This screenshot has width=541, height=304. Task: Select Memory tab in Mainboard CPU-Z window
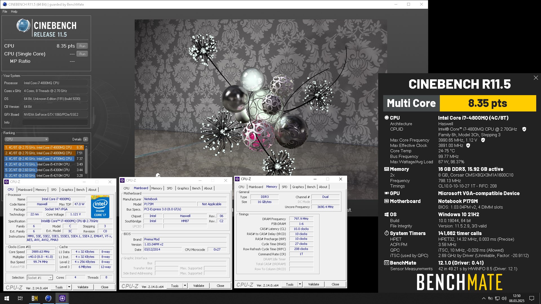(157, 188)
